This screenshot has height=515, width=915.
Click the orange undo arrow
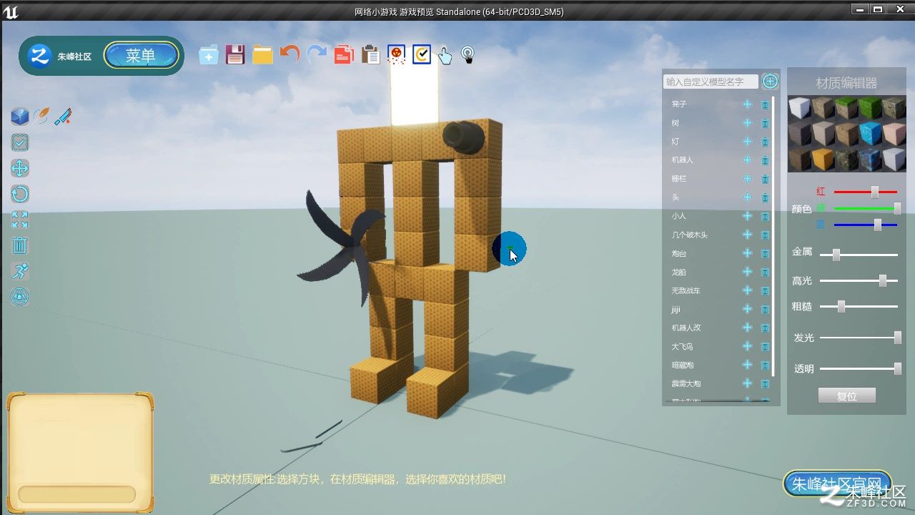pyautogui.click(x=290, y=54)
